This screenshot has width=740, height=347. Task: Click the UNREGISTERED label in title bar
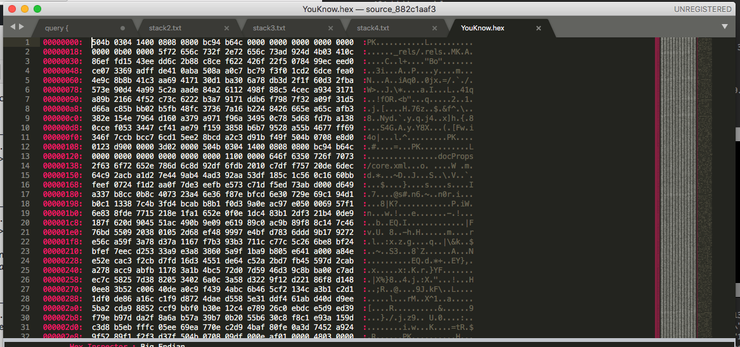click(x=702, y=9)
